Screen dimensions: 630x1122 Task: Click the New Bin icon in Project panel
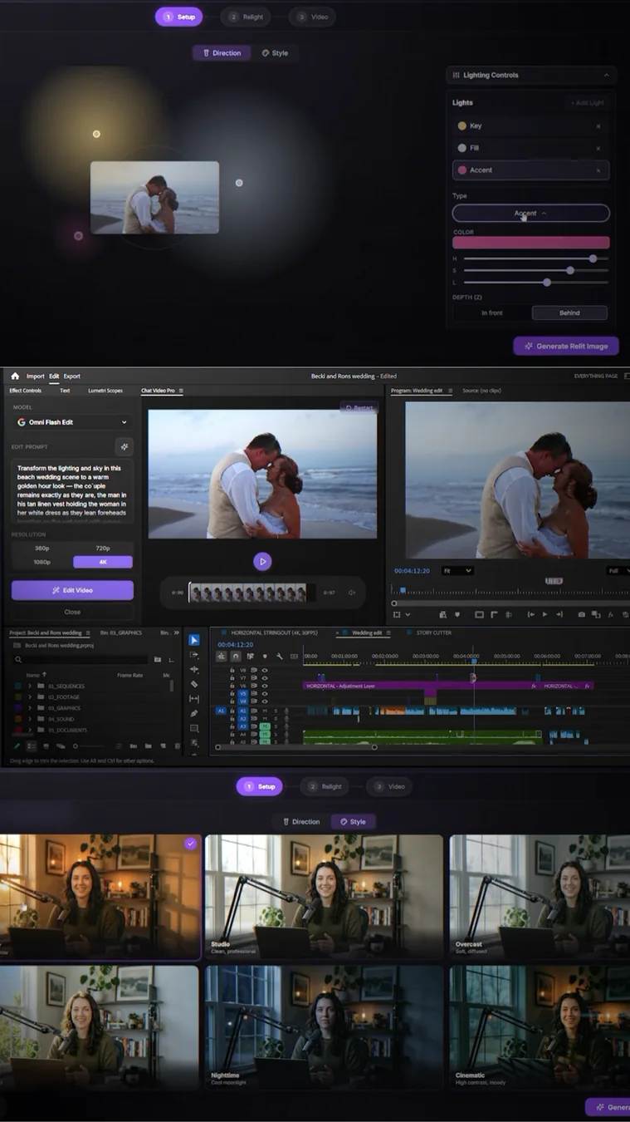[148, 746]
